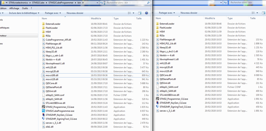Select STM32_Programmer_CLI.exe icon in left window
Viewport: 266px width, 131px height.
43,107
